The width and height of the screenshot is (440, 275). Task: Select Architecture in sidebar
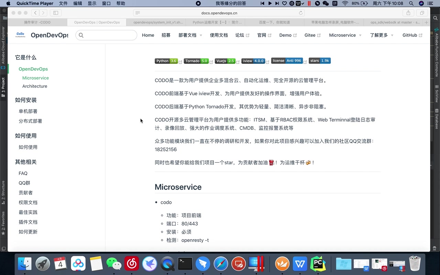point(35,86)
